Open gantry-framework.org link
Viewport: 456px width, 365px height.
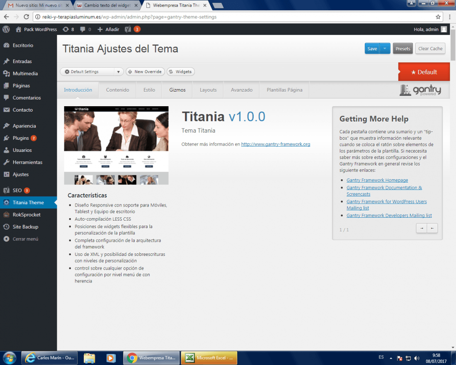(275, 144)
